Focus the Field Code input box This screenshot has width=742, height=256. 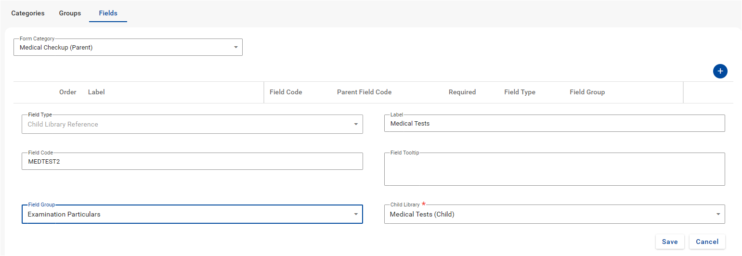pos(192,162)
